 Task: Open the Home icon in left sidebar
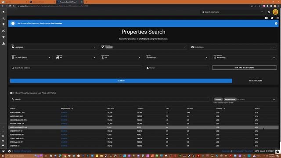click(x=4, y=12)
